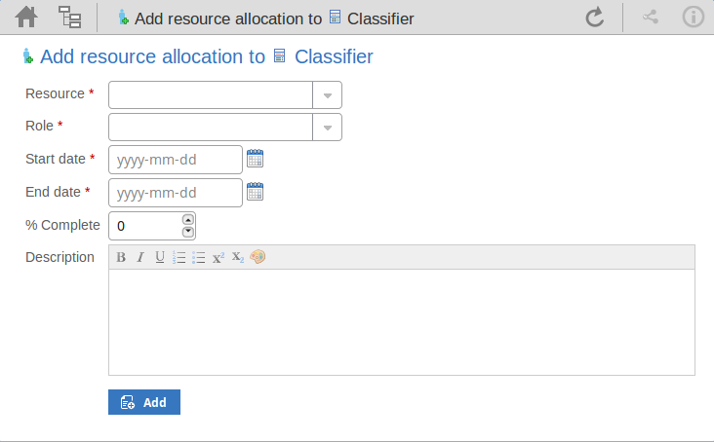
Task: Click the share icon in the header
Action: (652, 18)
